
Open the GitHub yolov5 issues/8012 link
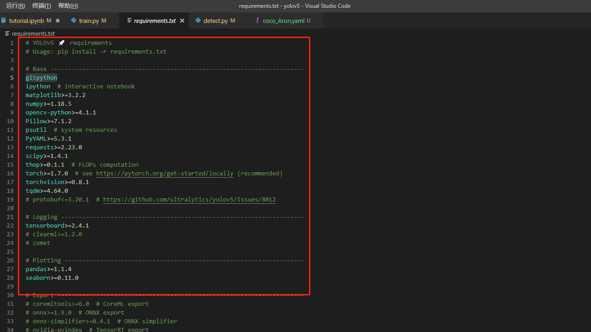[x=190, y=200]
